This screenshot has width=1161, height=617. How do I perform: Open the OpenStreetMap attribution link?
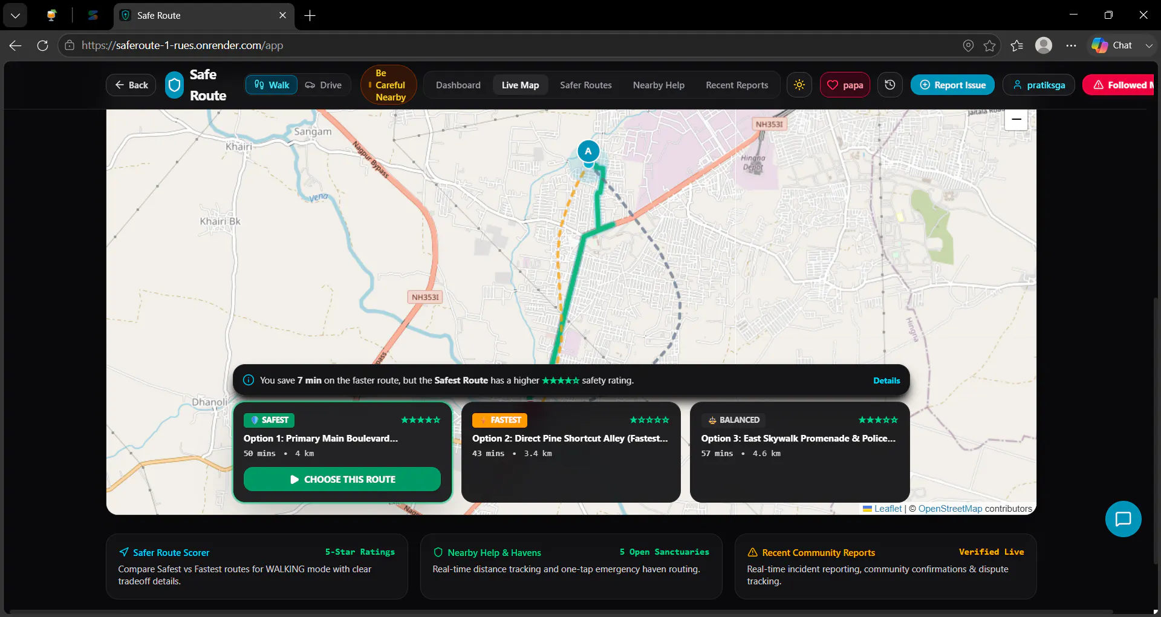(950, 509)
